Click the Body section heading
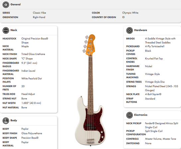 coord(14,120)
